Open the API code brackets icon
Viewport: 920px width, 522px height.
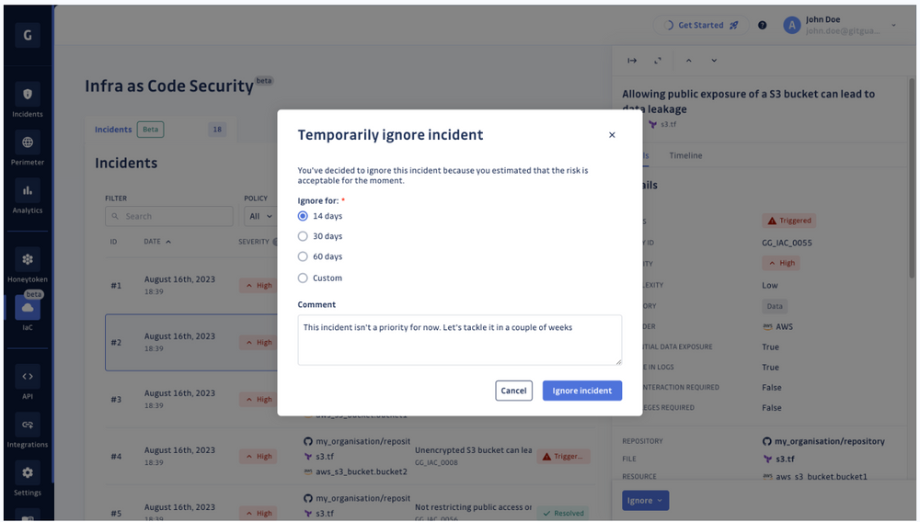tap(28, 377)
